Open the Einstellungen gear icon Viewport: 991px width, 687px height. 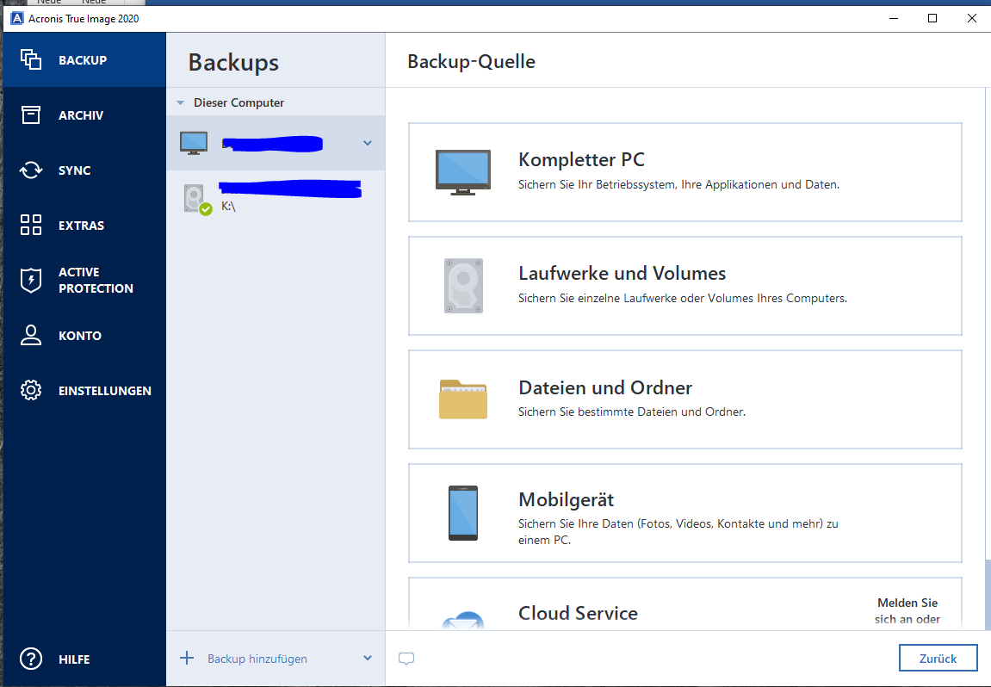(30, 390)
